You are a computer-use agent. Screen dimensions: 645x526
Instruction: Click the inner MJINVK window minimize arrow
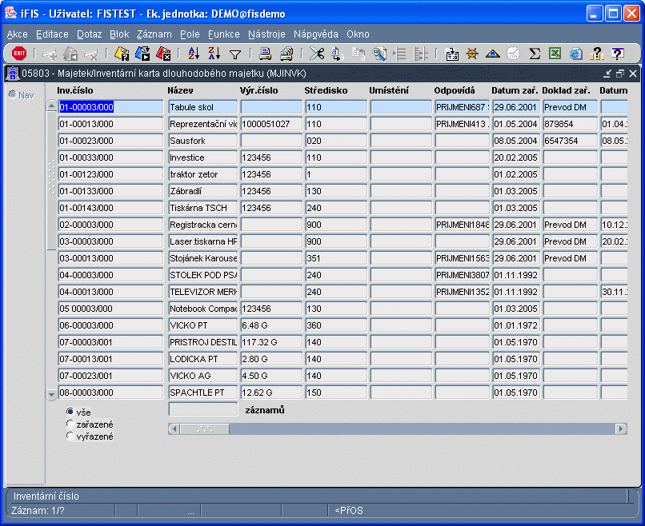point(607,74)
